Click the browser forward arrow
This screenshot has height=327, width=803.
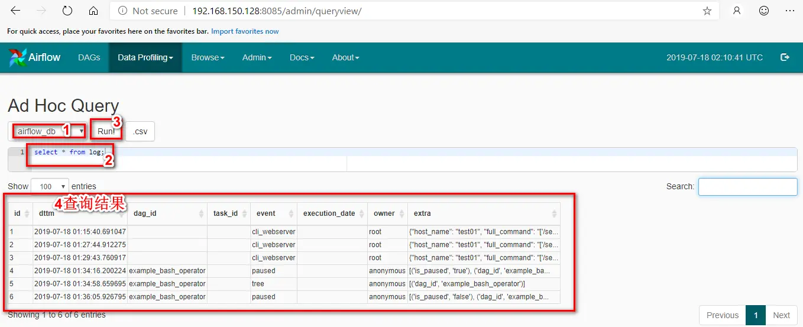coord(41,11)
